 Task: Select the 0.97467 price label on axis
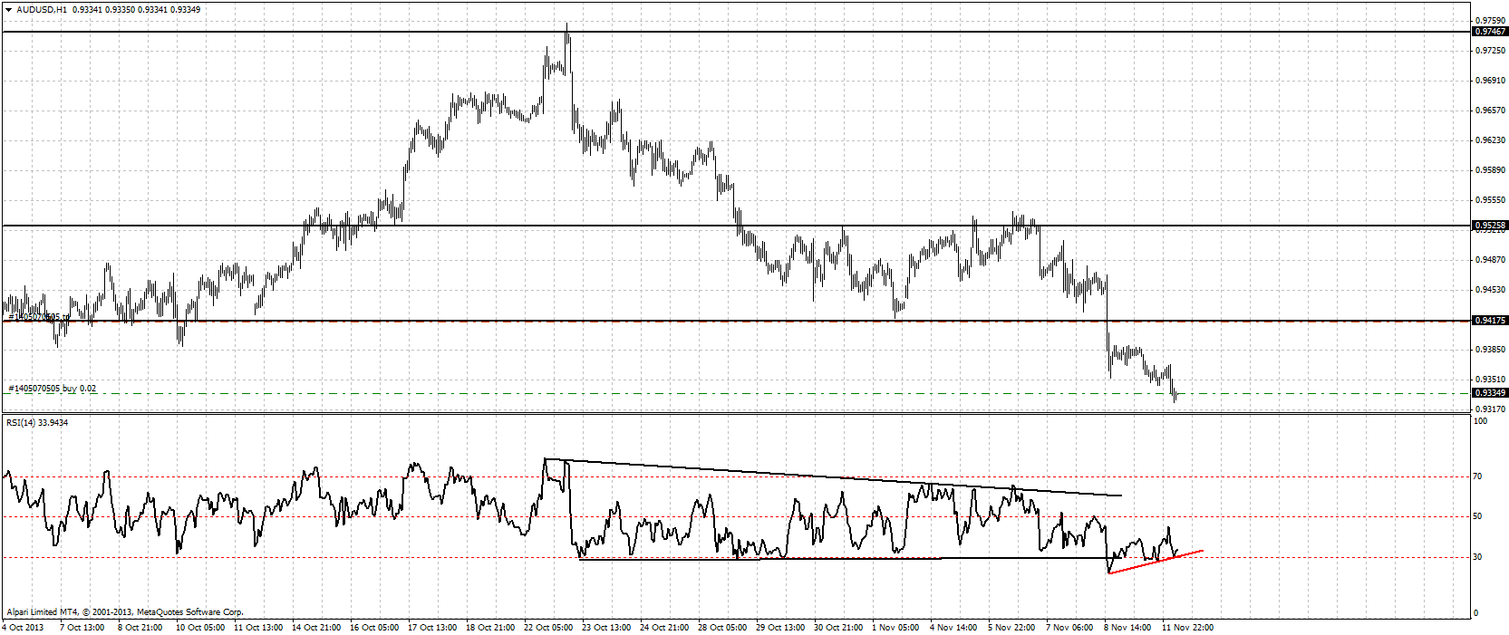point(1491,32)
